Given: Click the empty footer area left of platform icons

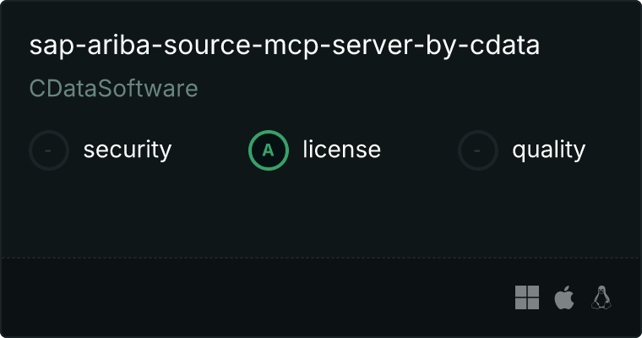Looking at the screenshot, I should 253,297.
